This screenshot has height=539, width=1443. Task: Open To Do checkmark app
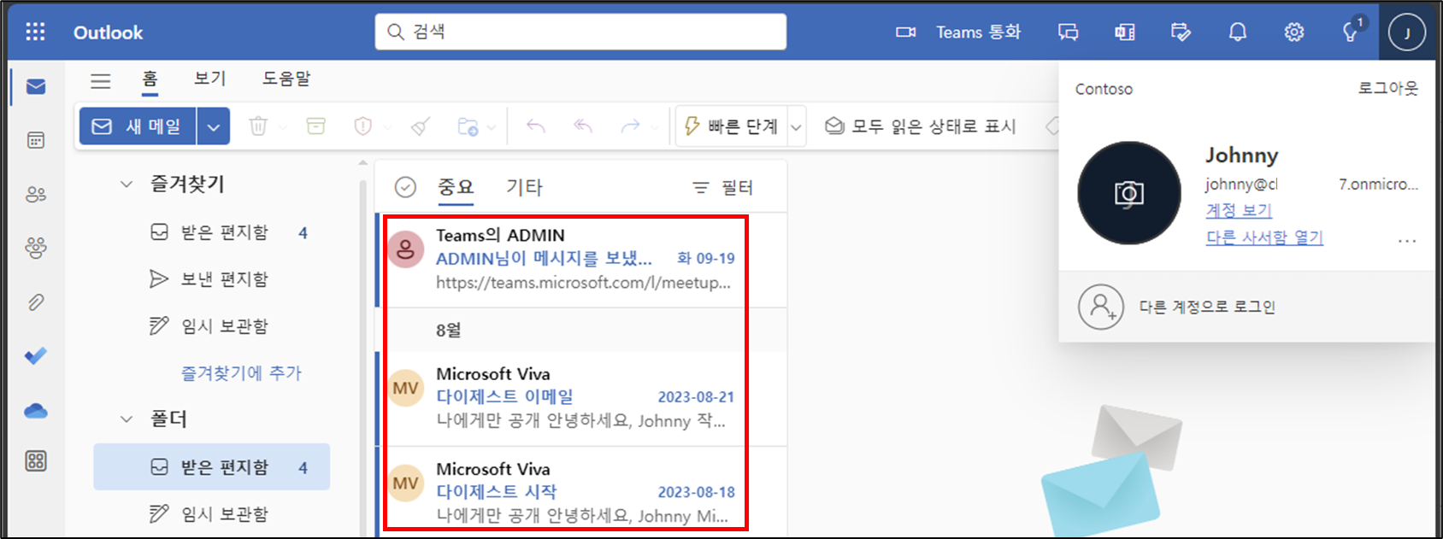click(x=36, y=355)
